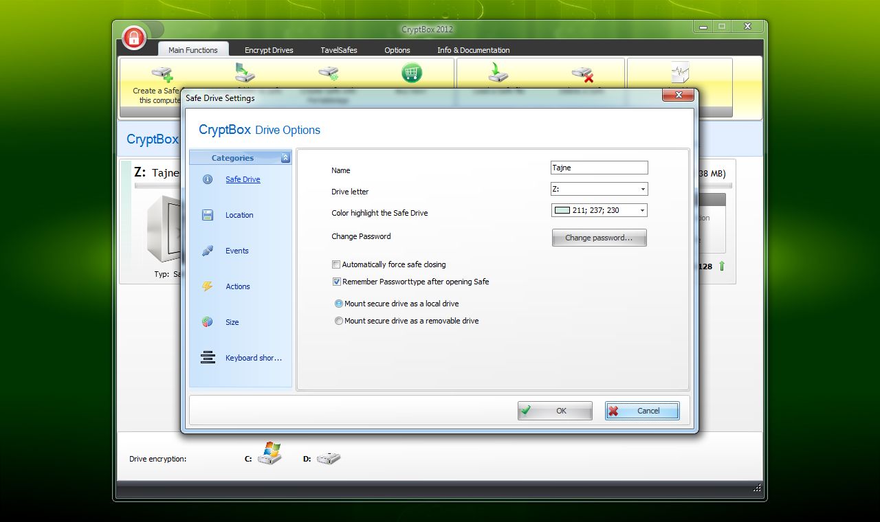Click the Location floppy disk icon

click(208, 215)
